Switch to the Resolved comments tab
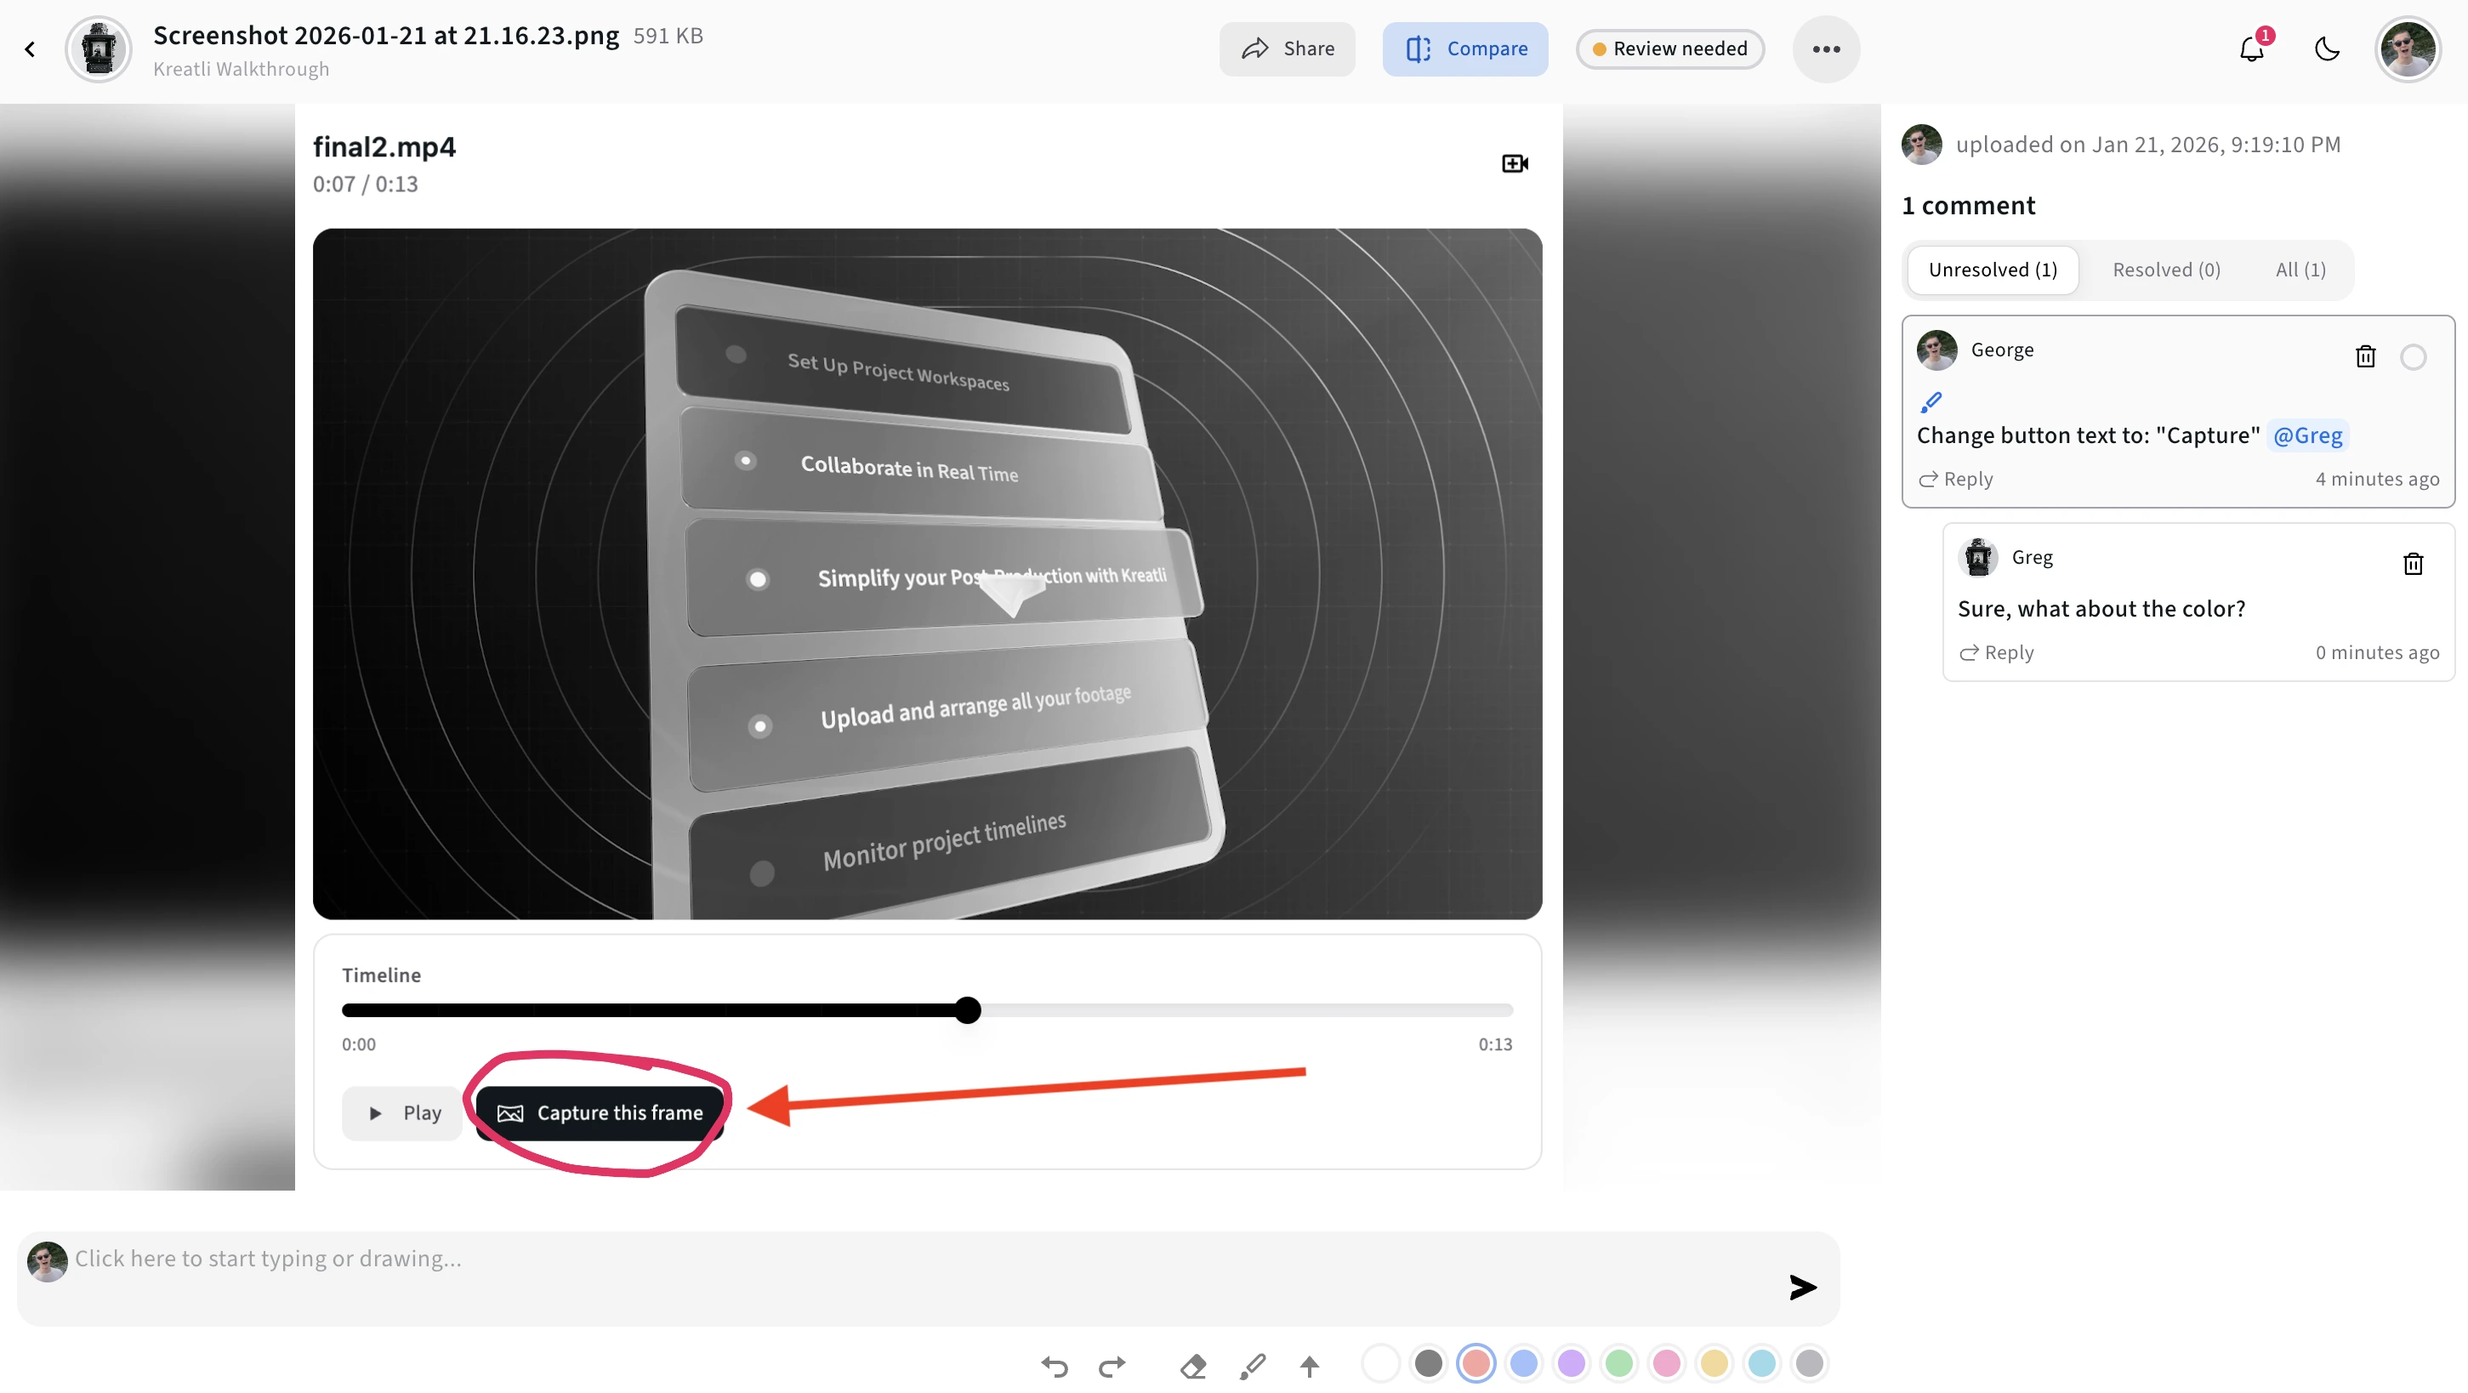Viewport: 2468px width, 1393px height. coord(2166,270)
